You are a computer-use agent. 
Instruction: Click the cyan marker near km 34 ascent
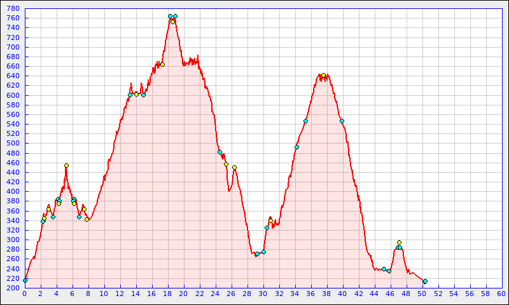click(296, 147)
